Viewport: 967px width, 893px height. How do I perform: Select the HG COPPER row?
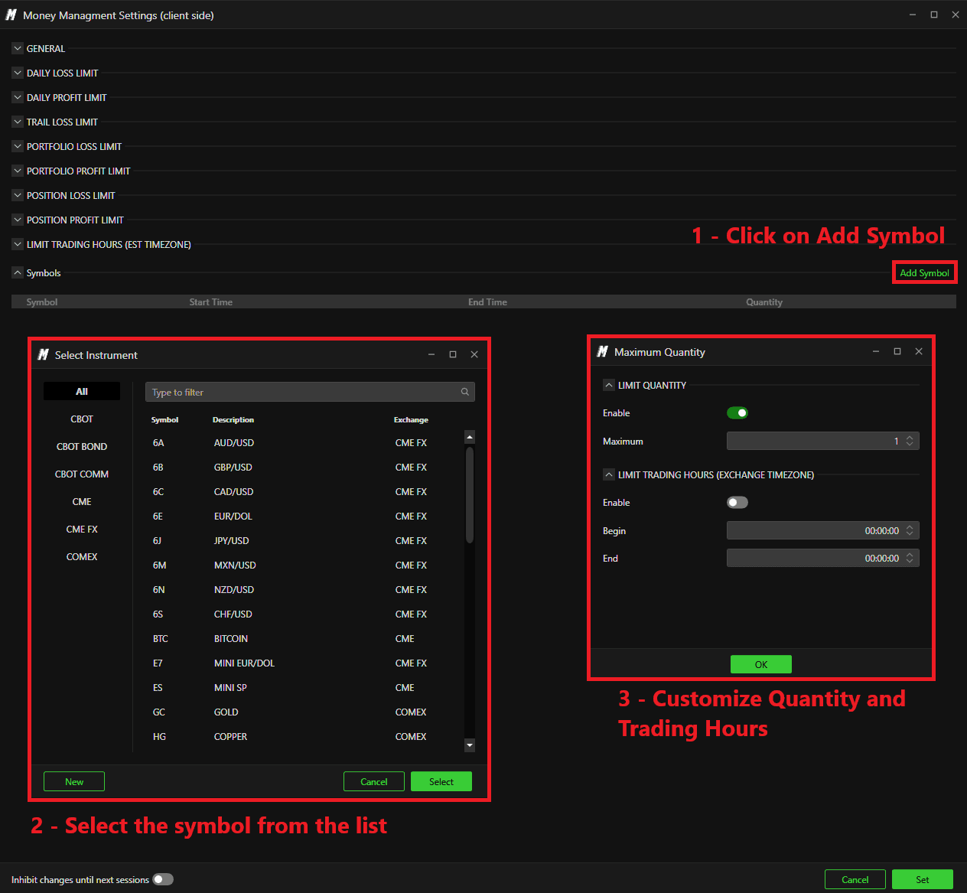point(304,736)
